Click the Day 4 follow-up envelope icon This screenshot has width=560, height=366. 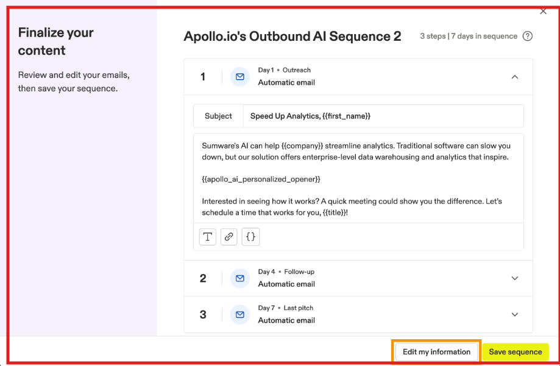pyautogui.click(x=239, y=278)
